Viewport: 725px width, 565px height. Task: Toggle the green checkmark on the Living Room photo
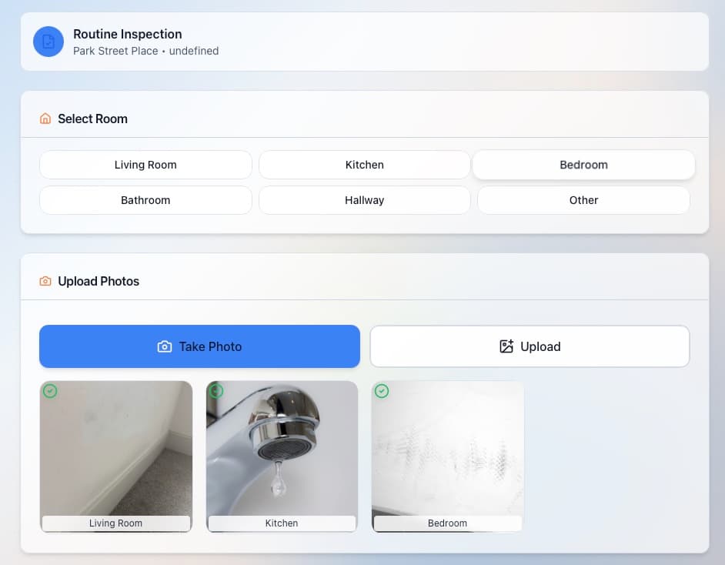pyautogui.click(x=50, y=391)
